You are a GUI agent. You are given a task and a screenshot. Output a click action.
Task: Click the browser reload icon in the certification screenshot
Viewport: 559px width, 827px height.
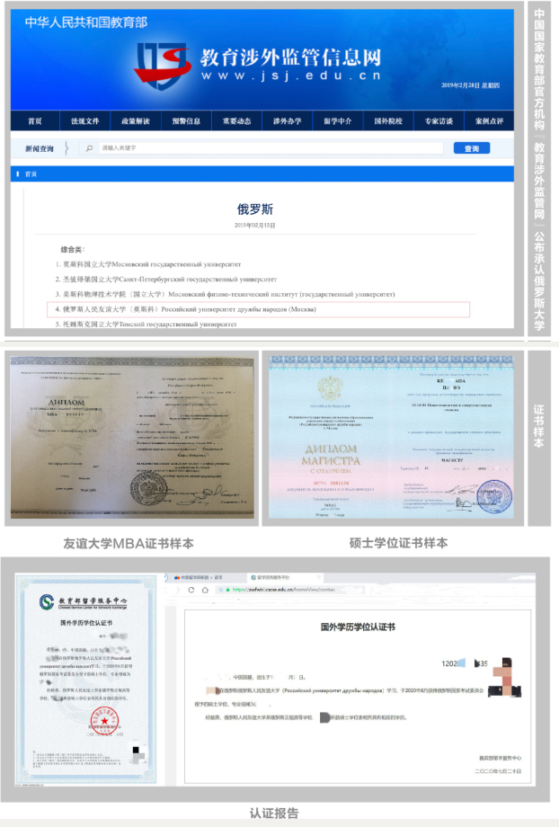tap(191, 590)
